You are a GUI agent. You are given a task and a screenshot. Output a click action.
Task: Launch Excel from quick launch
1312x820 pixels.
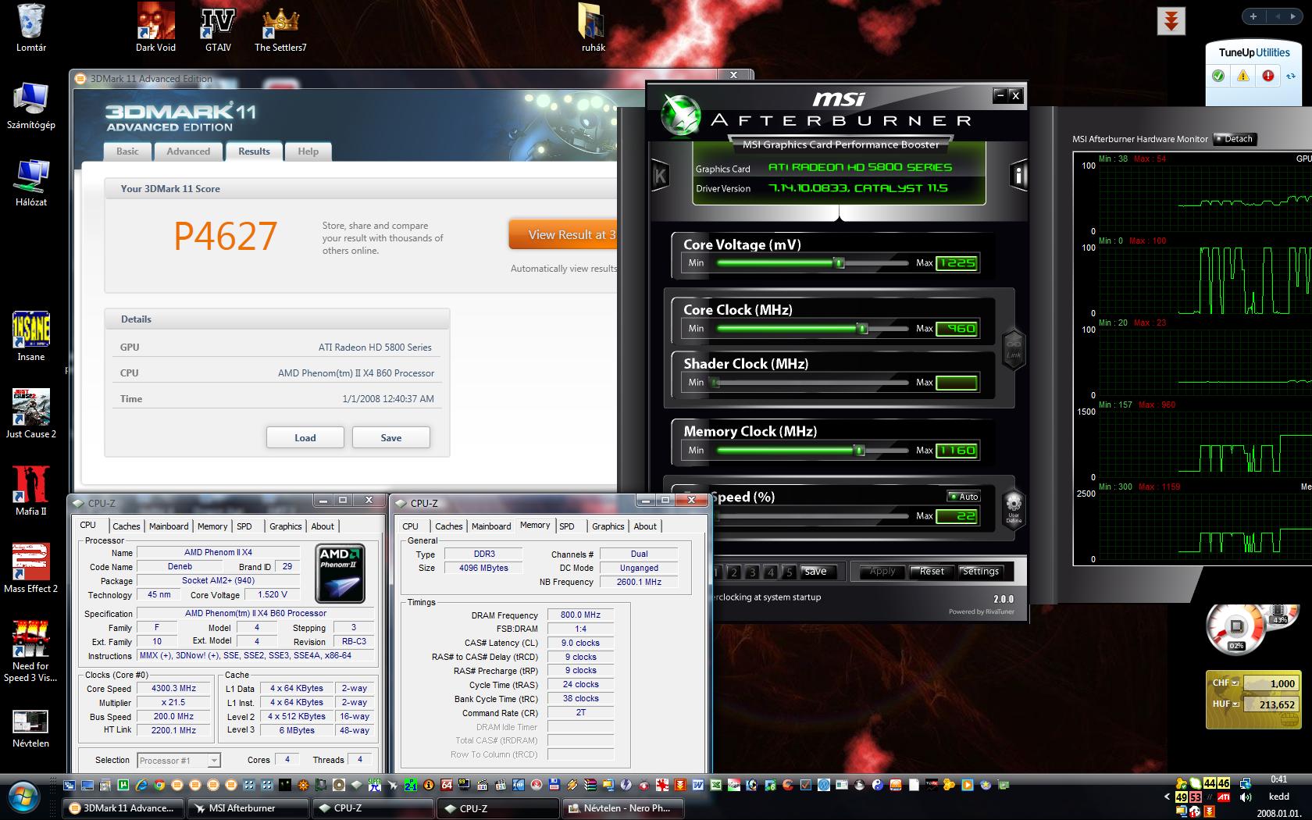point(715,785)
